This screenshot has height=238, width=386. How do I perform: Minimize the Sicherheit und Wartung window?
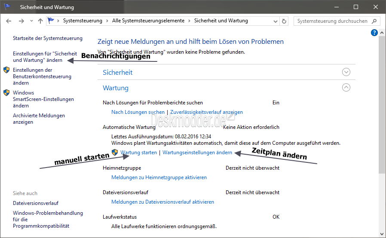[x=337, y=7]
